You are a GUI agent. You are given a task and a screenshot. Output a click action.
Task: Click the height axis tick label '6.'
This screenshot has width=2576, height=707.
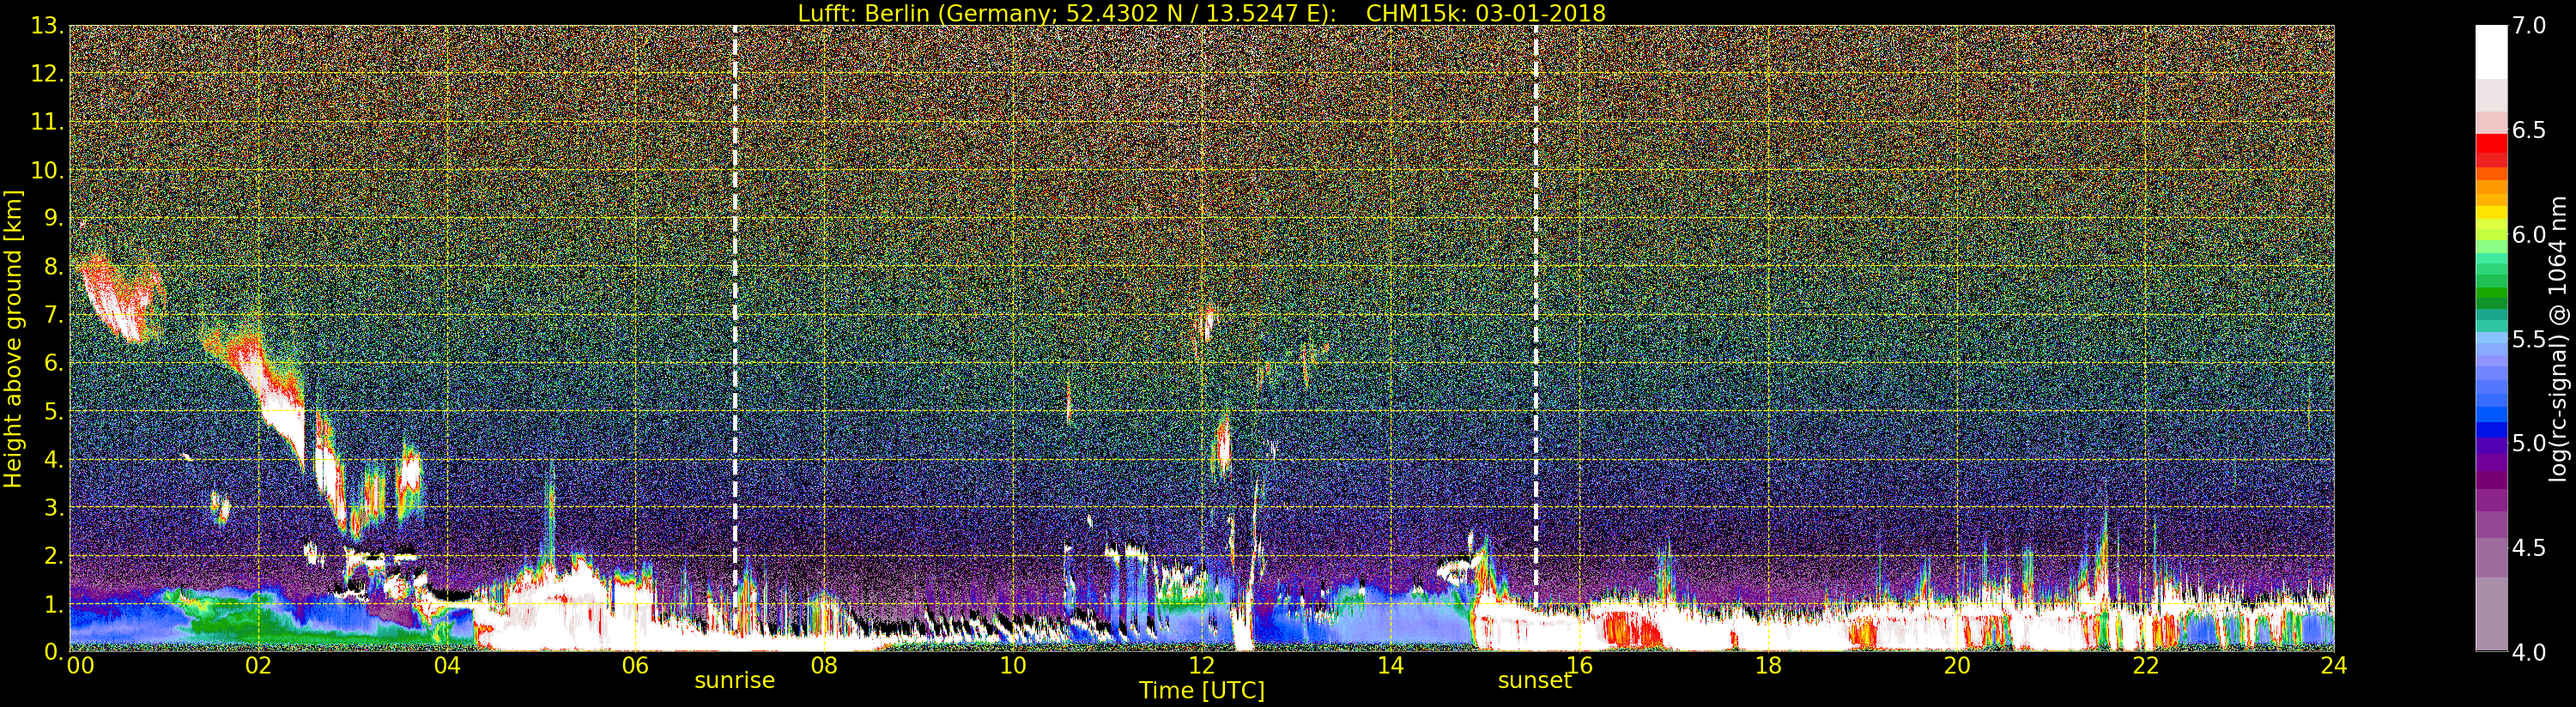tap(52, 363)
